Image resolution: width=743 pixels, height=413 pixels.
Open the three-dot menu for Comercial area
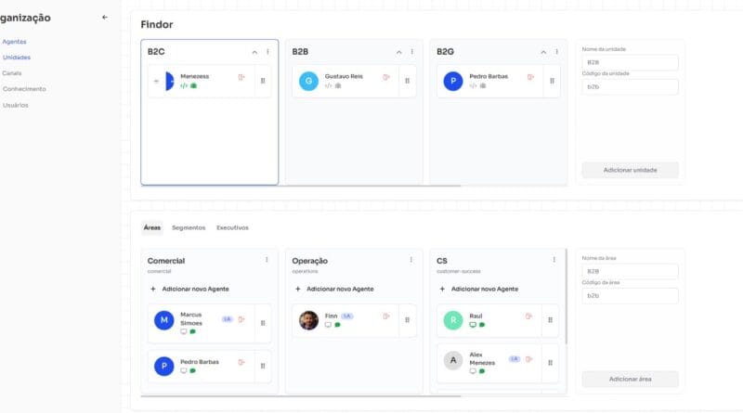(x=267, y=260)
